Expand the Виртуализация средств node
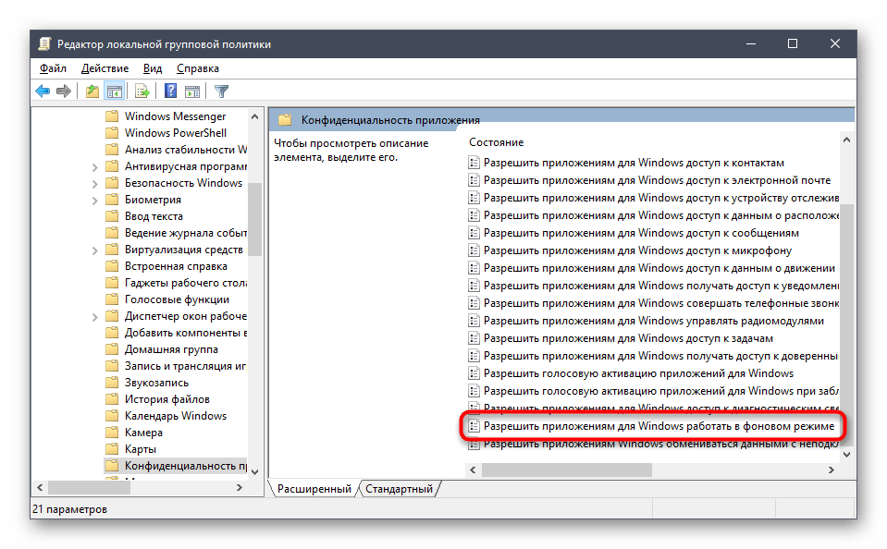 point(95,248)
